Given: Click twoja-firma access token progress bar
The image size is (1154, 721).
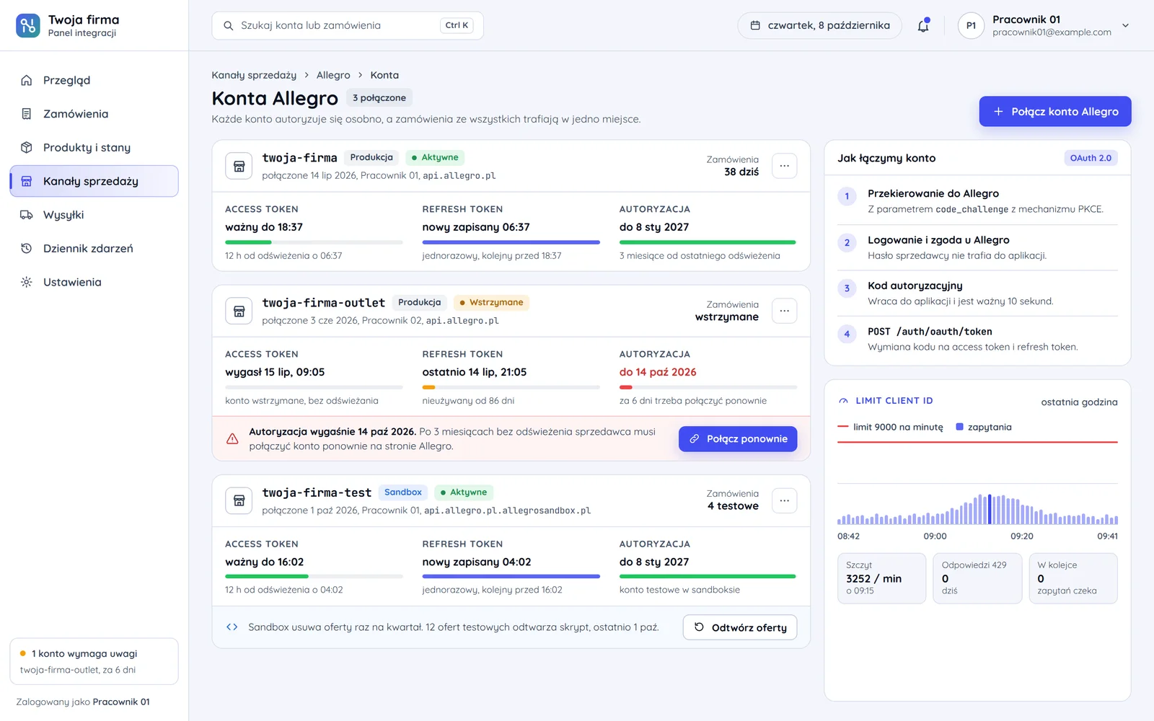Looking at the screenshot, I should point(314,242).
